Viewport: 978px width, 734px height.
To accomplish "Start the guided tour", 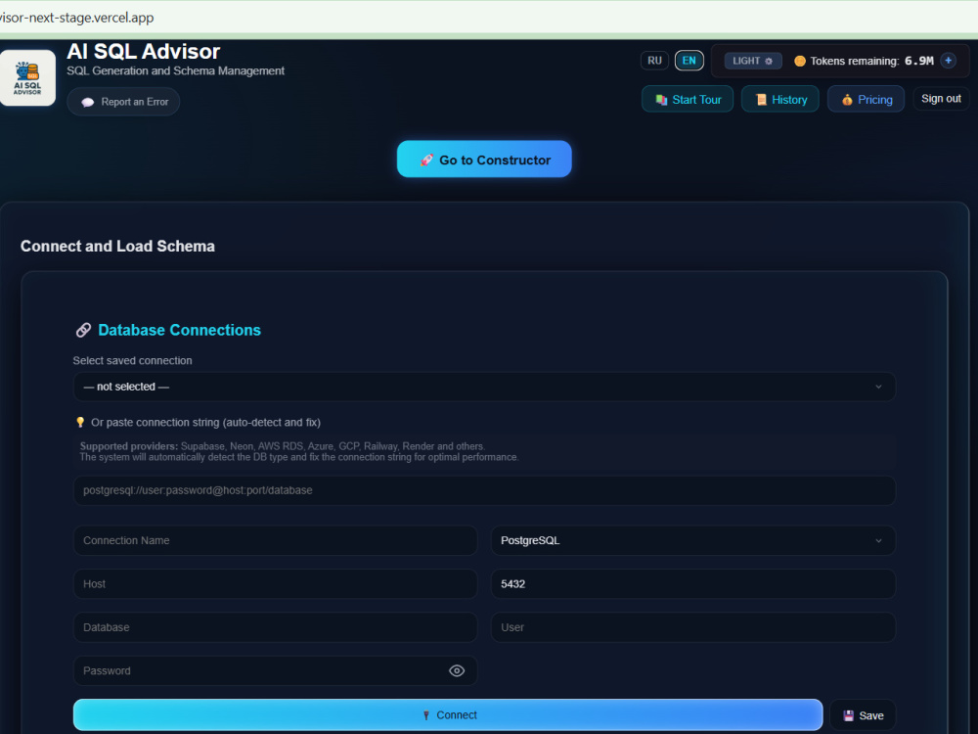I will (x=688, y=99).
